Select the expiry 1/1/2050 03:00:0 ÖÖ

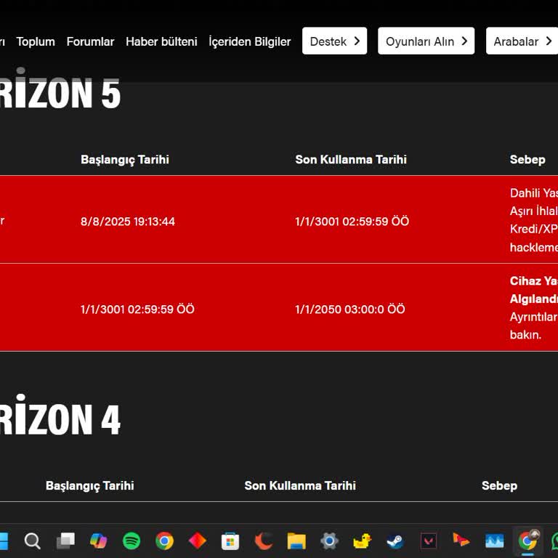point(349,309)
